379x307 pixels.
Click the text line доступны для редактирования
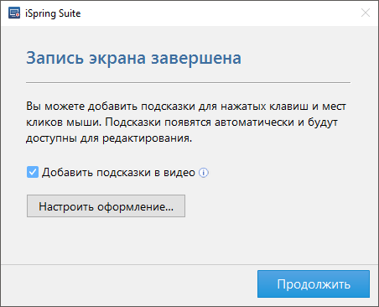tap(109, 138)
